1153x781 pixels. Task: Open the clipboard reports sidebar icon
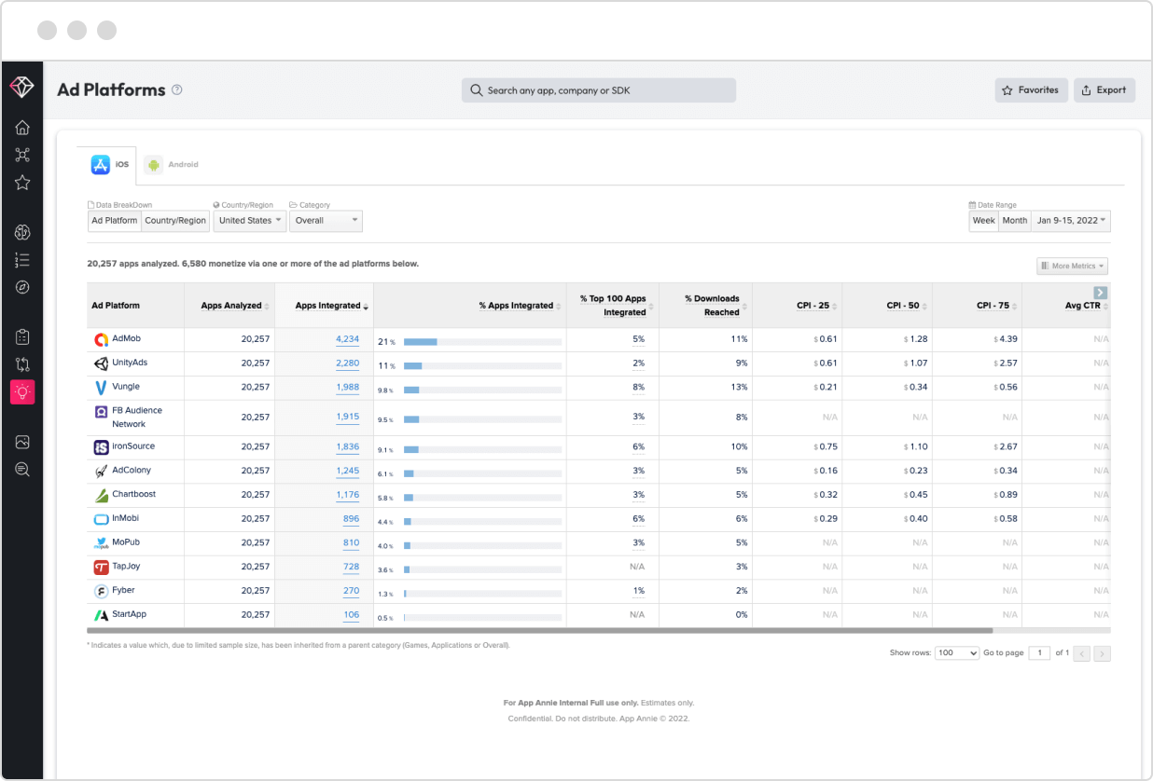click(22, 336)
